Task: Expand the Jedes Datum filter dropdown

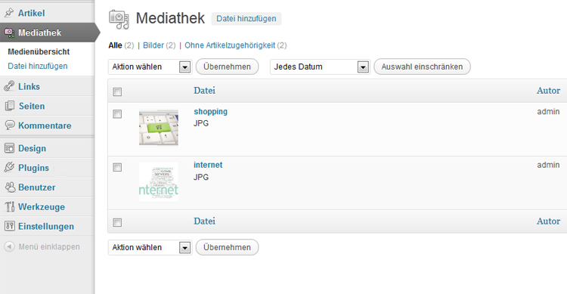Action: (320, 67)
